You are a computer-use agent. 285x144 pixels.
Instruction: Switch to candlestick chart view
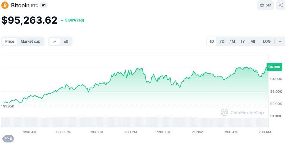pyautogui.click(x=66, y=41)
